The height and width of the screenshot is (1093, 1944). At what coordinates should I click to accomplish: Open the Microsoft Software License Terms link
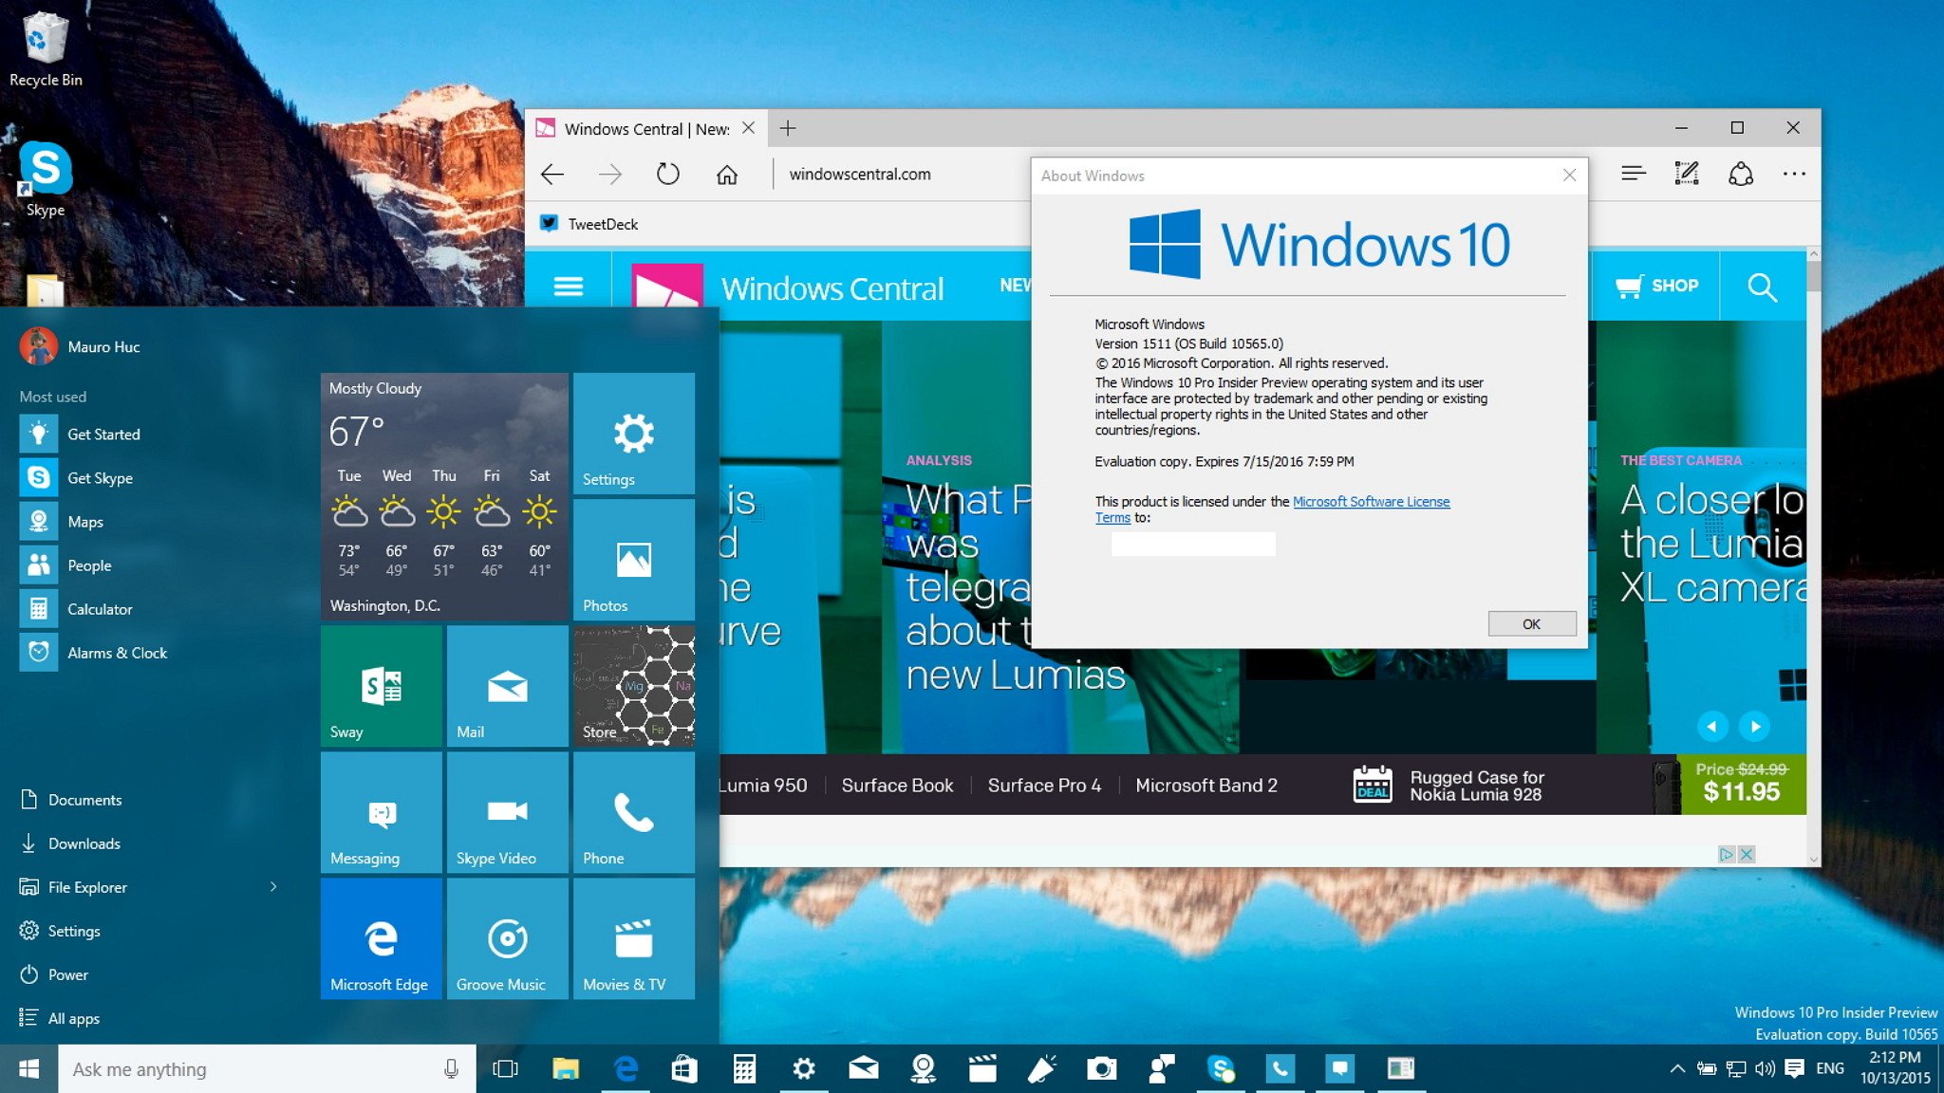1370,502
